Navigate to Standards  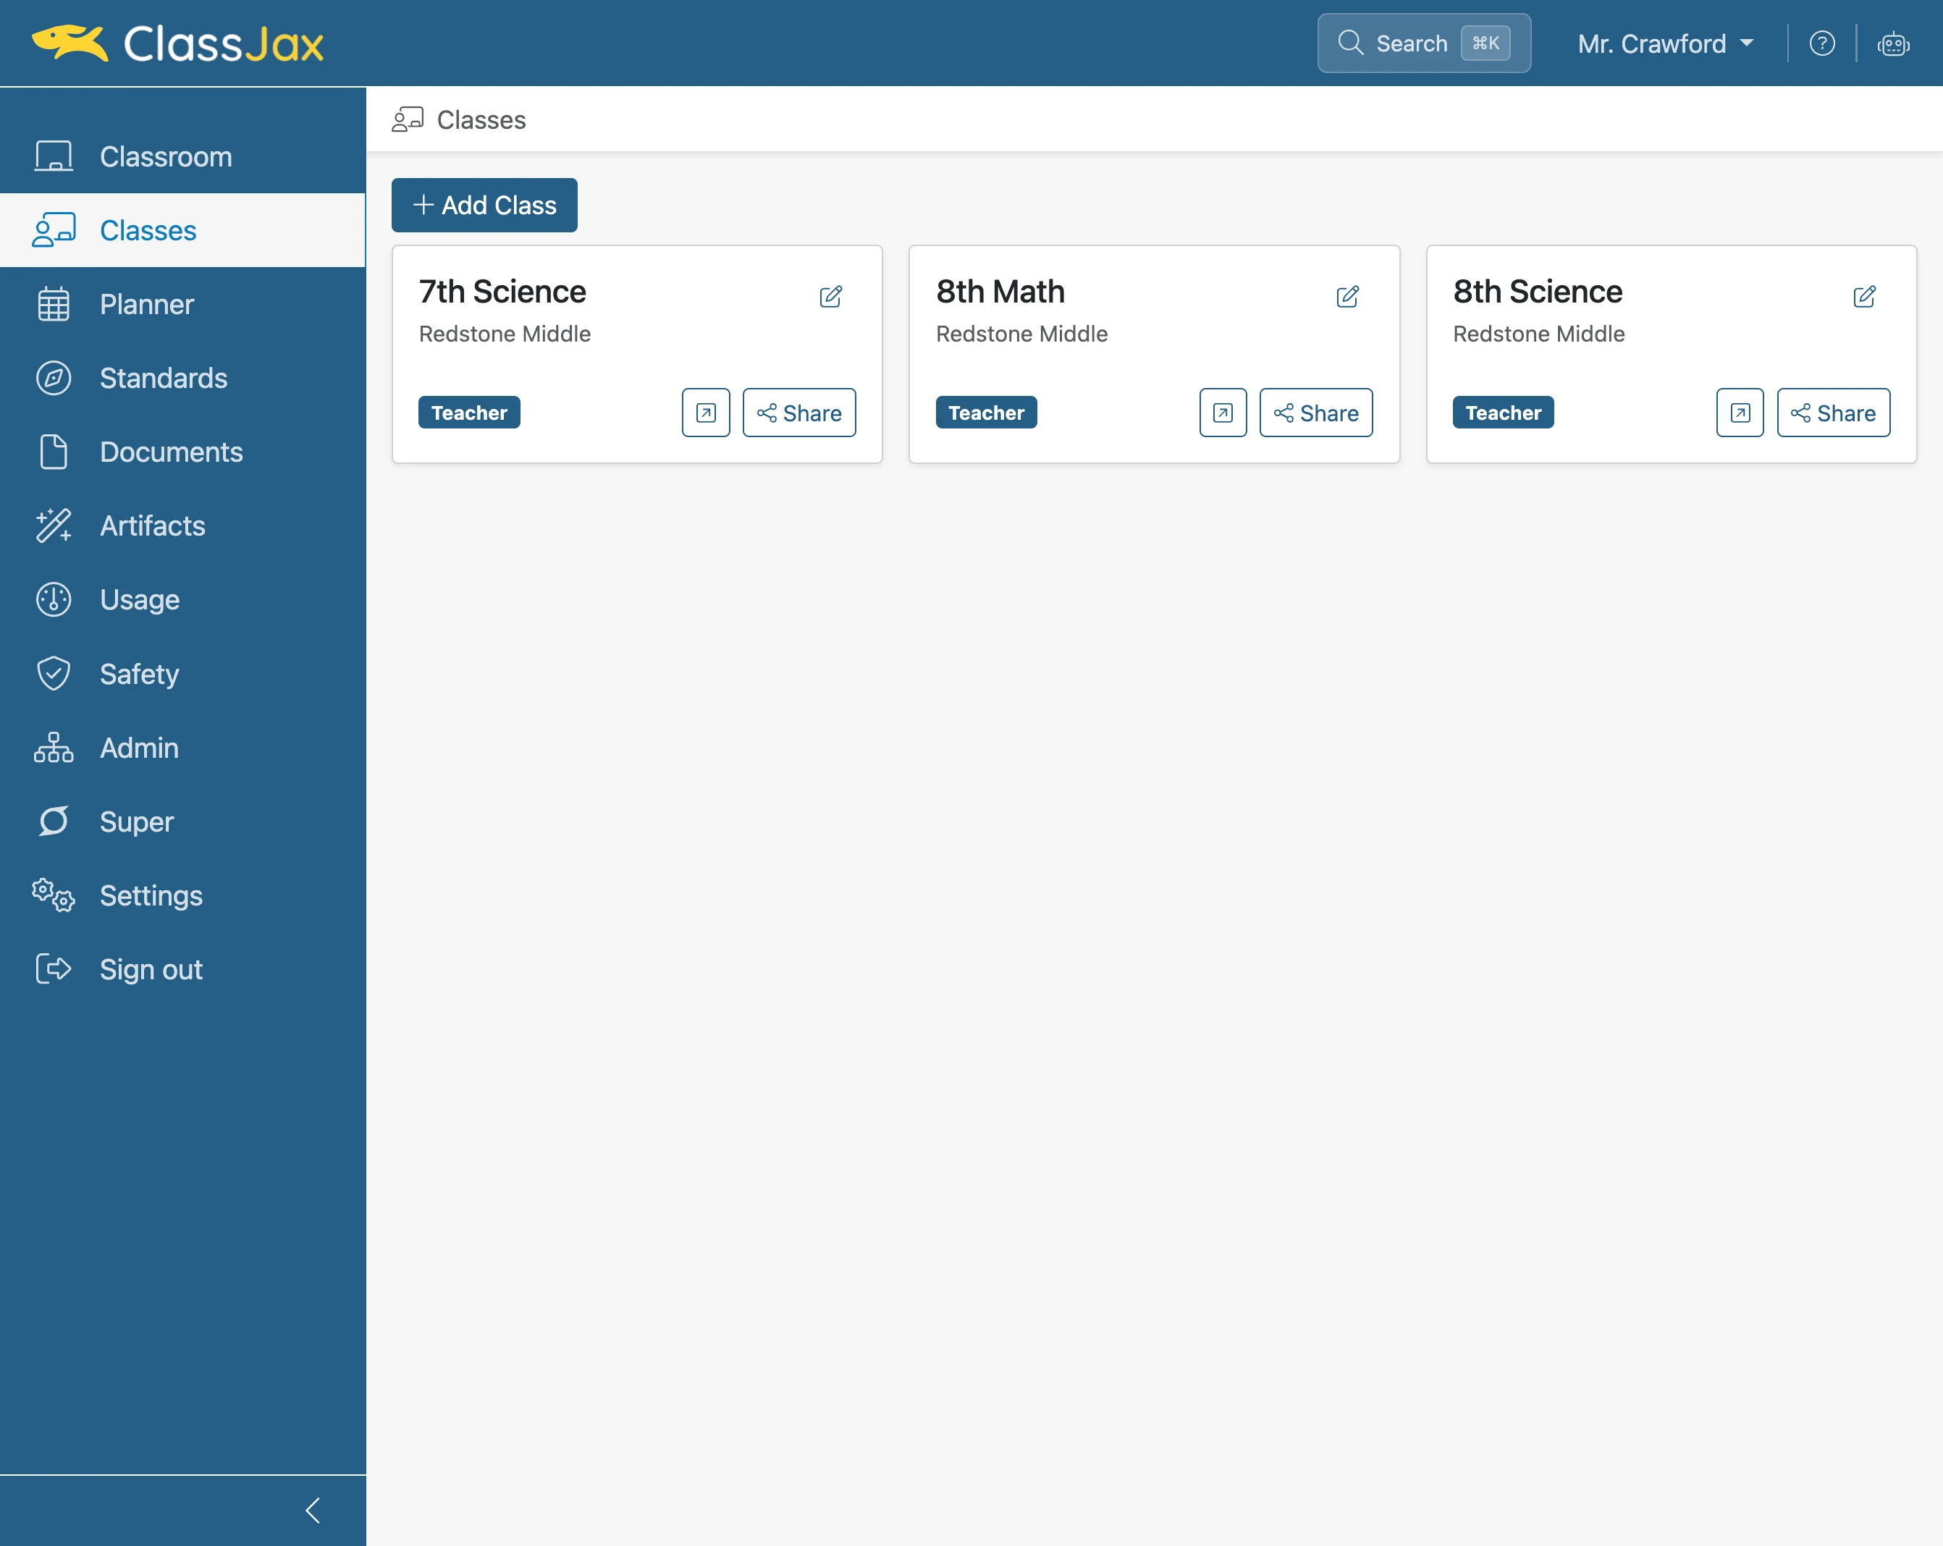pyautogui.click(x=183, y=378)
